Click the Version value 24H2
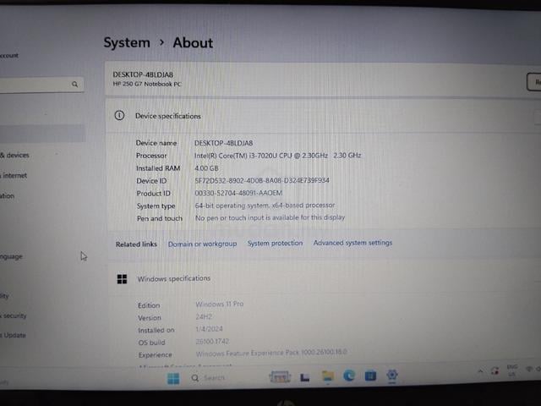This screenshot has height=406, width=541. (204, 316)
